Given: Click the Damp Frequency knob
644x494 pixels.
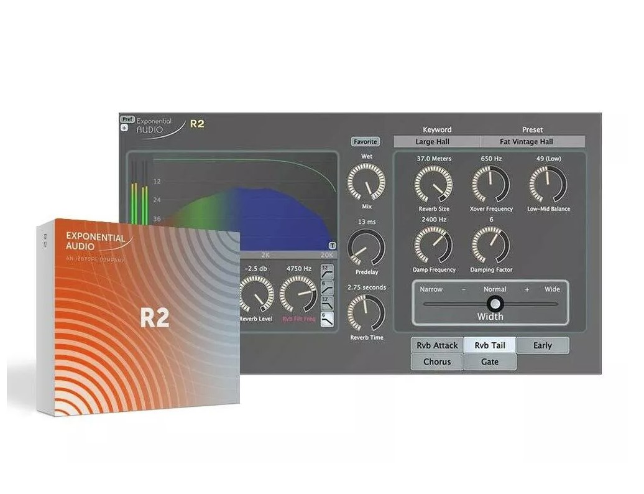Looking at the screenshot, I should click(x=433, y=245).
